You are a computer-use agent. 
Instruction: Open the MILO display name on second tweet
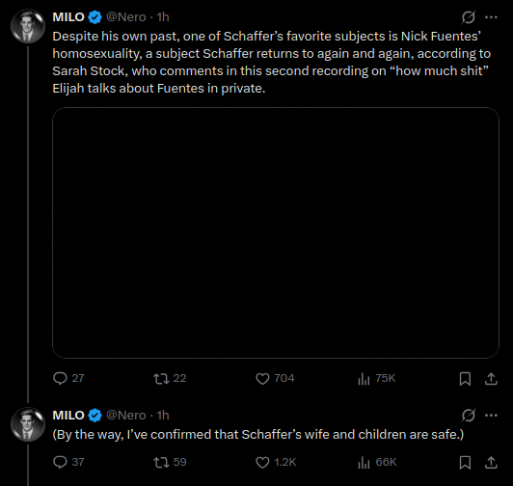point(68,415)
